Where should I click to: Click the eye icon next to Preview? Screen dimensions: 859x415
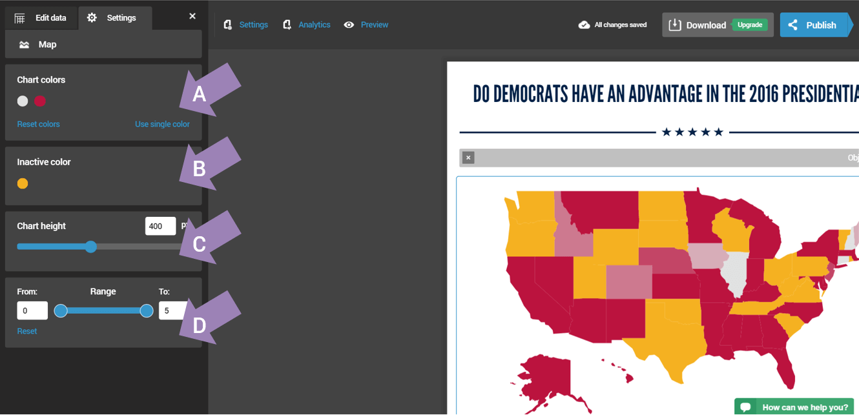[x=349, y=25]
